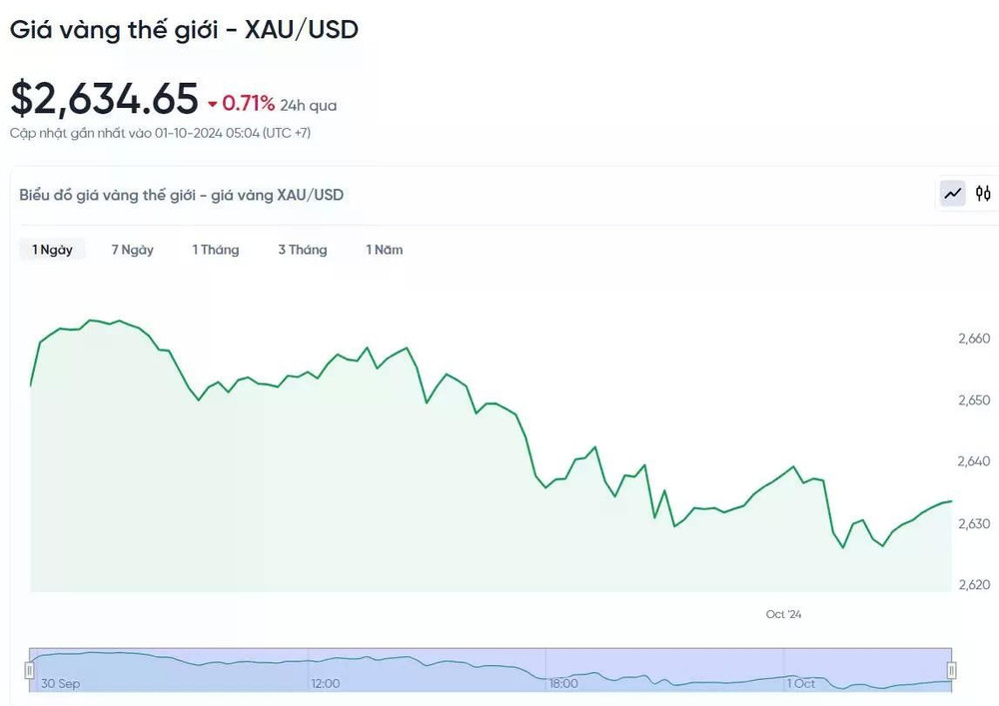Click the $2,634.65 price value
999x706 pixels.
(105, 99)
